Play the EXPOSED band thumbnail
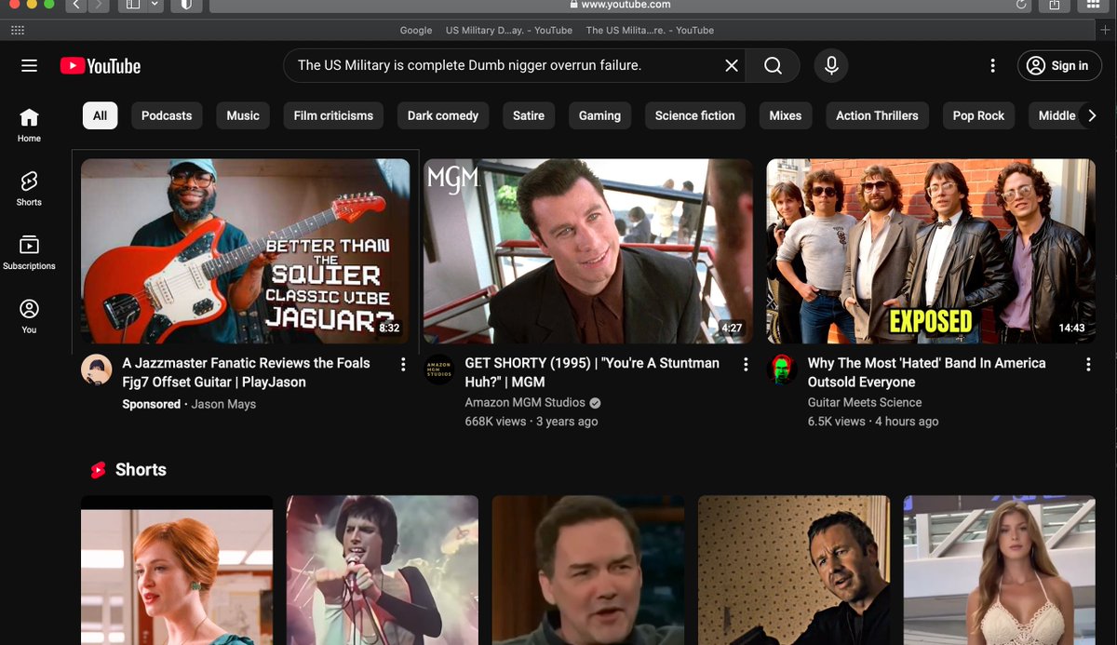Screen dimensions: 1117x645 pyautogui.click(x=931, y=251)
